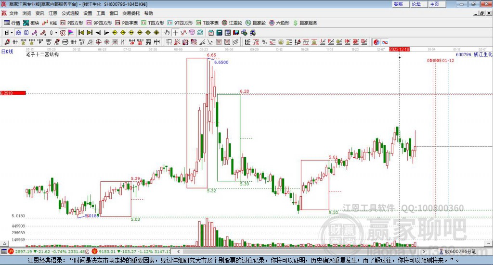Open the 赢家轮 wheel tool
This screenshot has height=265, width=493.
256,23
